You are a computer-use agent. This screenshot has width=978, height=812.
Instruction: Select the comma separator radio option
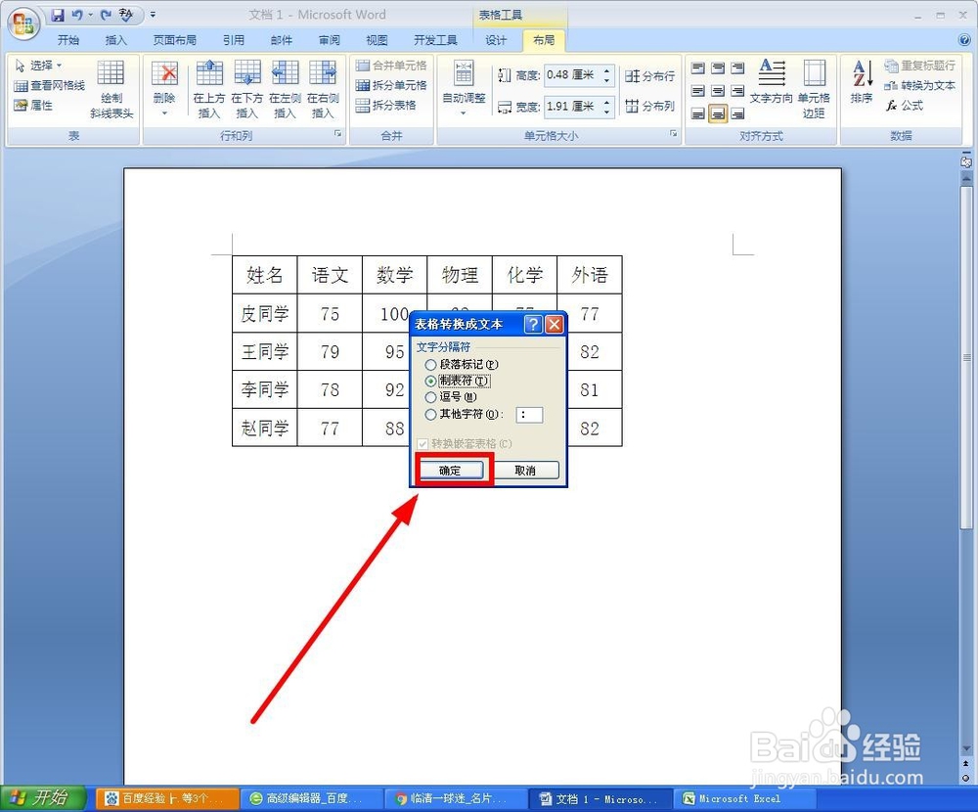(430, 397)
